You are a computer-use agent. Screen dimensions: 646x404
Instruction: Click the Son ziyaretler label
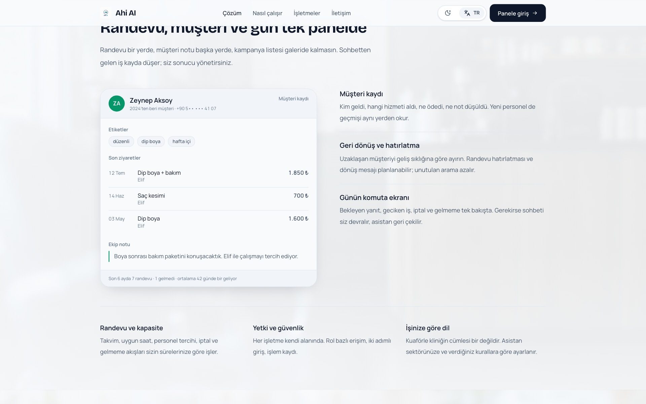tap(124, 158)
